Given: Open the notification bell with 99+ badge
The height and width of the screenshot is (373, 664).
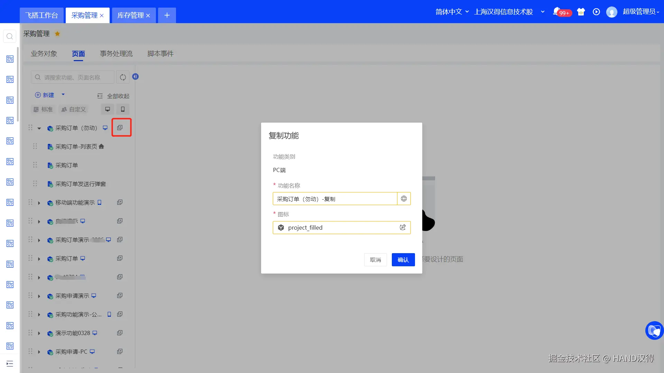Looking at the screenshot, I should click(x=556, y=11).
